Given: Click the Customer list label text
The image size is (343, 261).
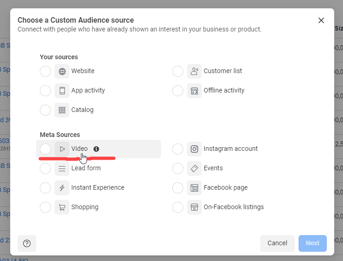Looking at the screenshot, I should pos(223,71).
